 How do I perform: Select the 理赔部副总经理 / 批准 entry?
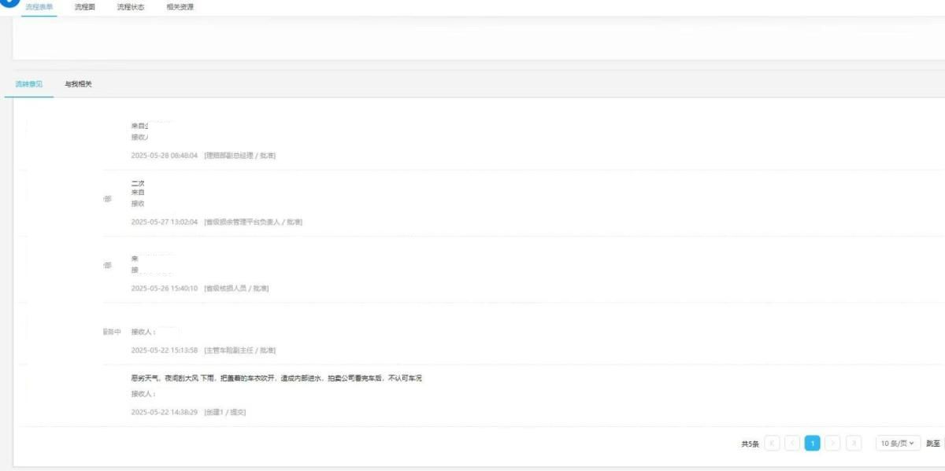point(239,156)
